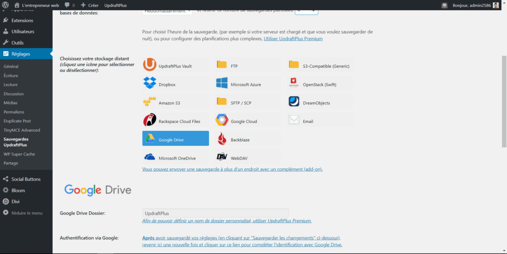Click the Google authentication link
Screen dimensions: 507x254
(x=242, y=241)
